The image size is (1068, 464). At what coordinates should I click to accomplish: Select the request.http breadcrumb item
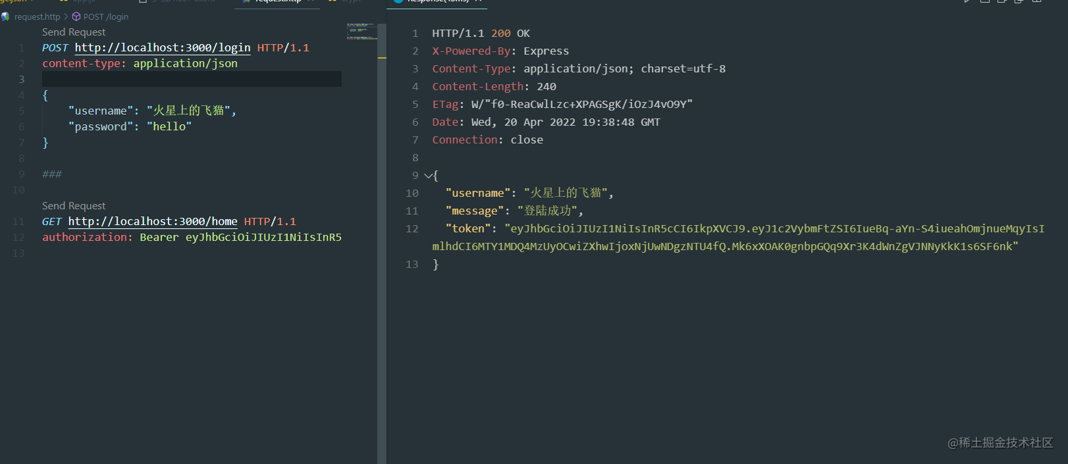tap(37, 16)
